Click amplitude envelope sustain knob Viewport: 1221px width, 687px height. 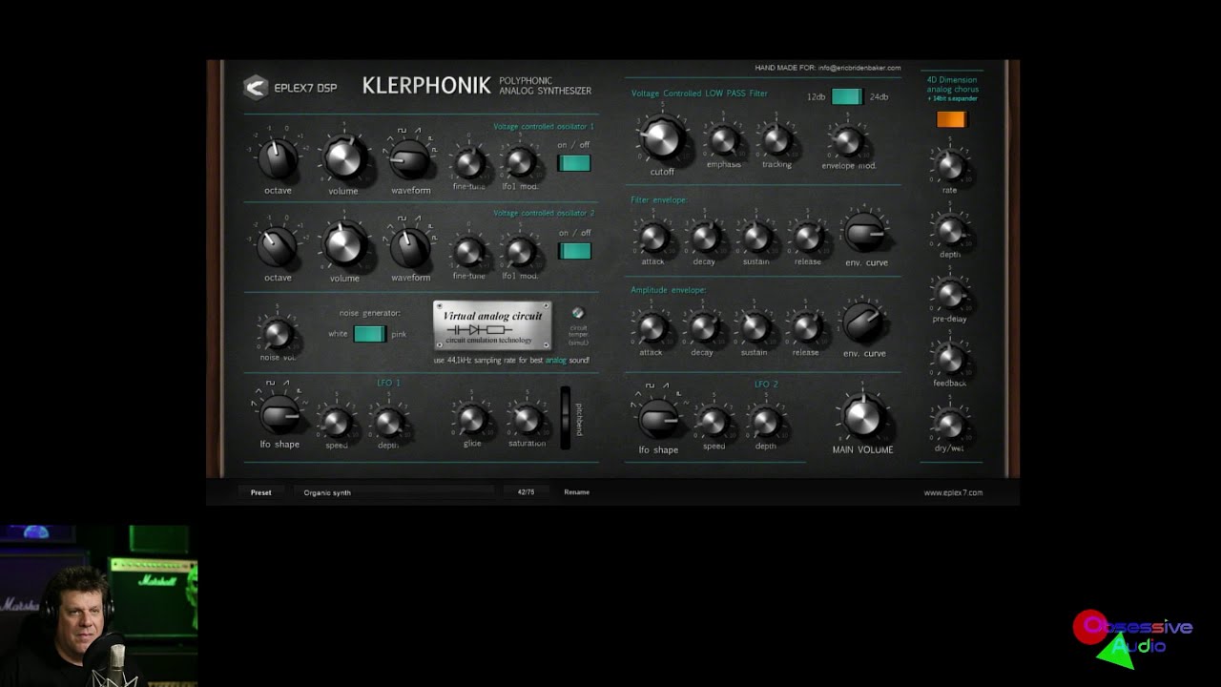(755, 327)
